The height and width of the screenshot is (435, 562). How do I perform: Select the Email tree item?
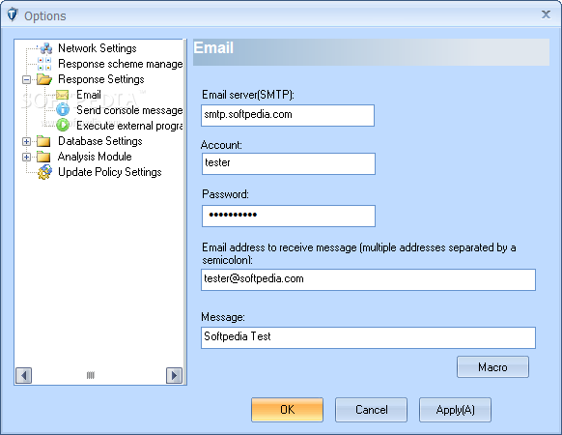89,95
